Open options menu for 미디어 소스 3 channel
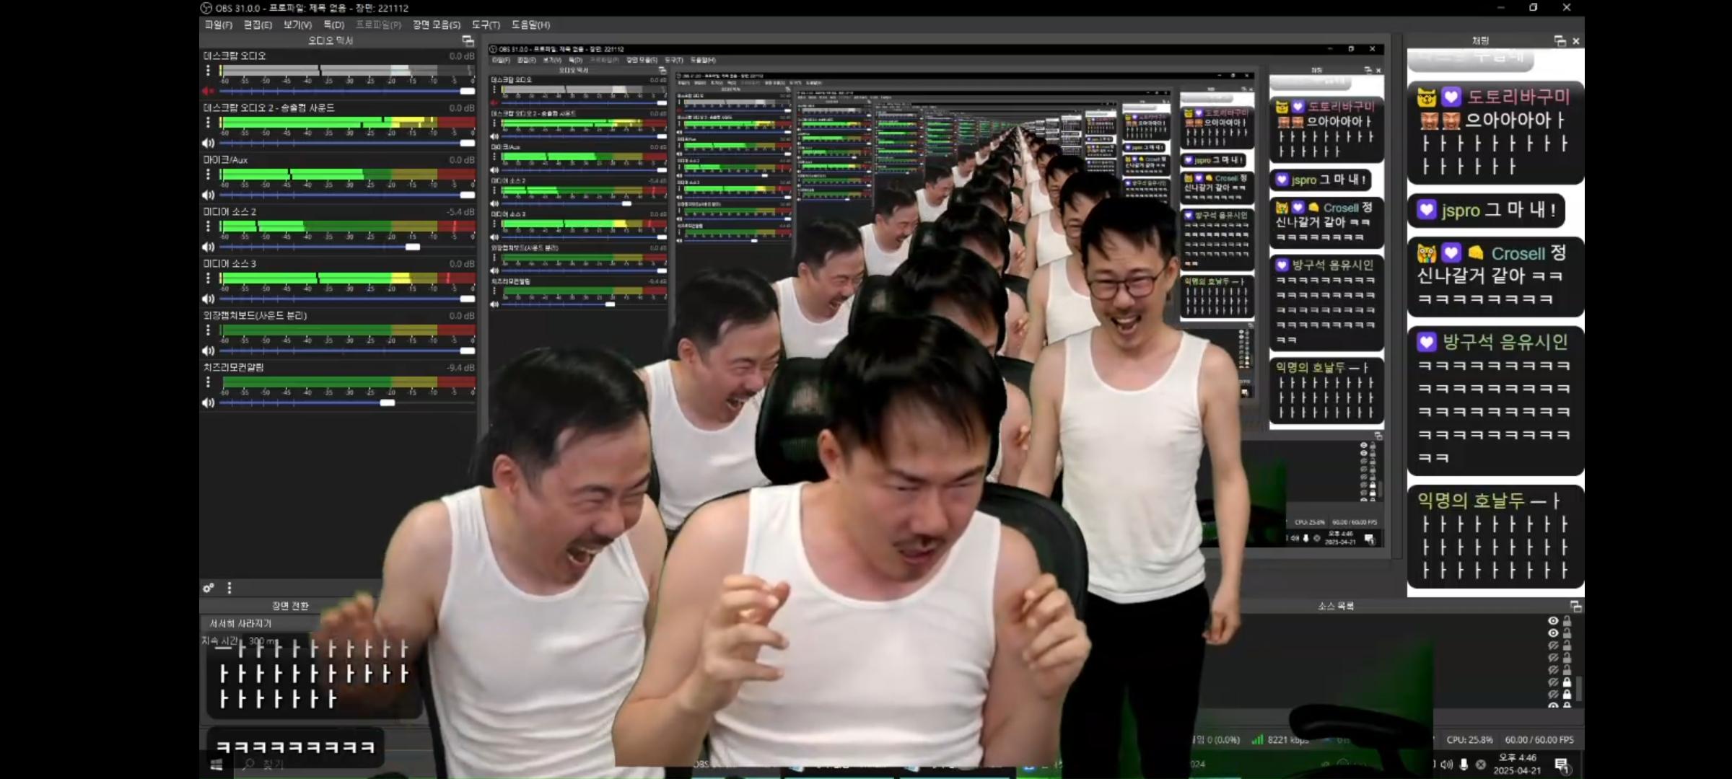This screenshot has width=1732, height=779. (209, 278)
